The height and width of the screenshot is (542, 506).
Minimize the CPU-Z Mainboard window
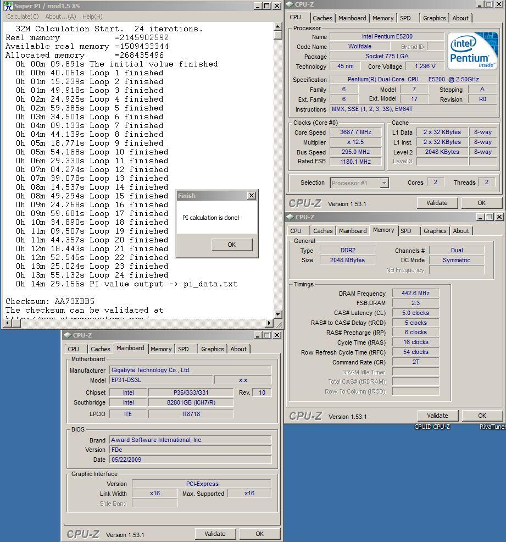pyautogui.click(x=258, y=335)
